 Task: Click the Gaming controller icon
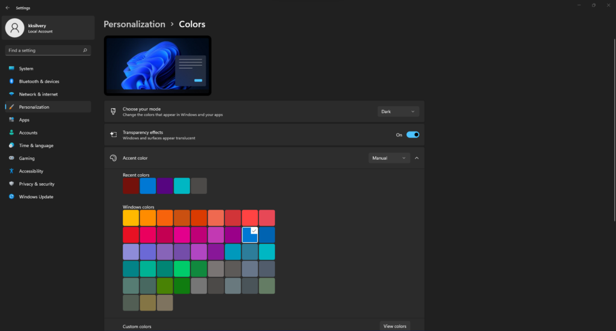tap(11, 158)
